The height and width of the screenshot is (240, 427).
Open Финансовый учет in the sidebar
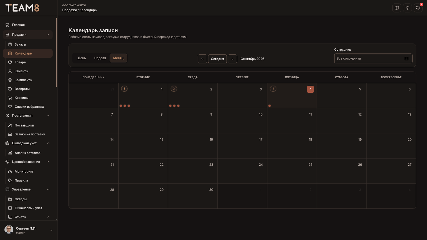tap(28, 208)
